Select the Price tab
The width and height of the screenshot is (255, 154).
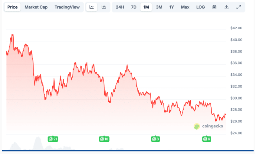pos(12,7)
